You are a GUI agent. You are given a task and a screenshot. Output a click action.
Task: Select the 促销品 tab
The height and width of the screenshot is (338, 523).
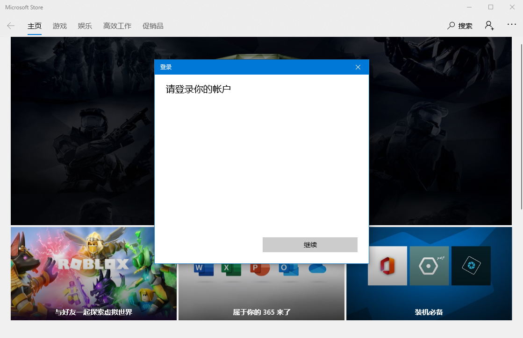(x=153, y=26)
